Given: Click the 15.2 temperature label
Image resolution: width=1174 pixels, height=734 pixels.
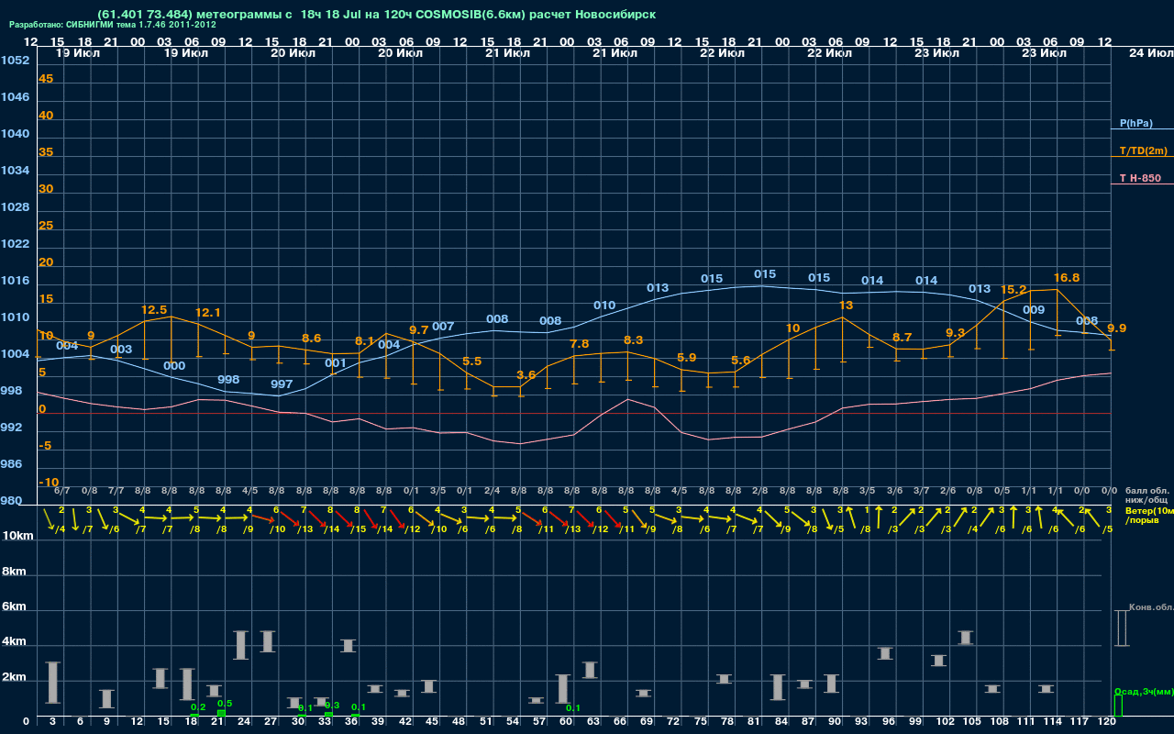Looking at the screenshot, I should (x=1013, y=290).
